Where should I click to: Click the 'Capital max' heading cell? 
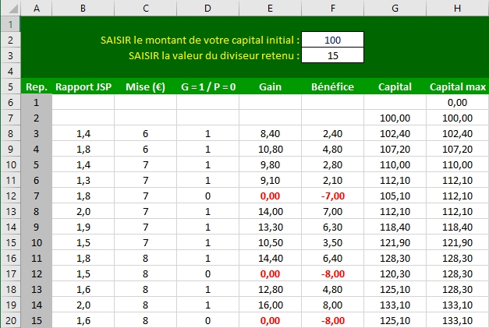pyautogui.click(x=457, y=86)
